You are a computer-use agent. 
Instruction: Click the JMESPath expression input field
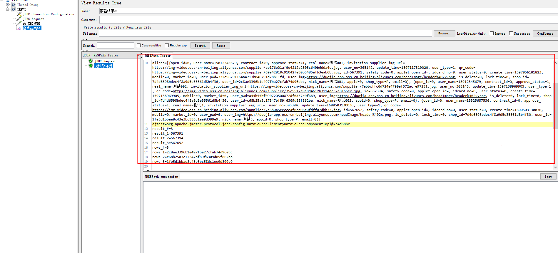(360, 177)
